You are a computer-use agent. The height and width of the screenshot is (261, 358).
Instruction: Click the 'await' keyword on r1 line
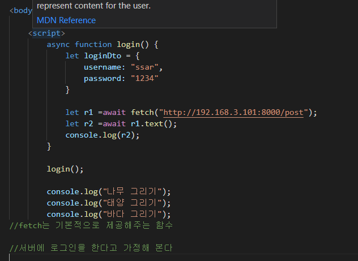(114, 113)
